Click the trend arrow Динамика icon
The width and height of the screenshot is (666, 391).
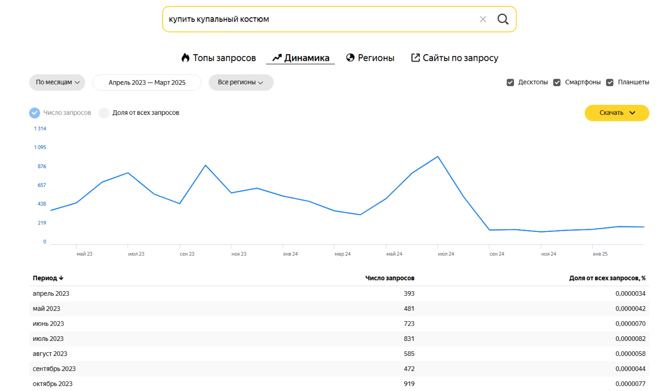tap(277, 58)
